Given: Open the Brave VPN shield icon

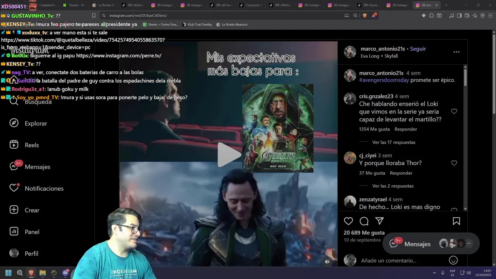Looking at the screenshot, I should point(482,15).
